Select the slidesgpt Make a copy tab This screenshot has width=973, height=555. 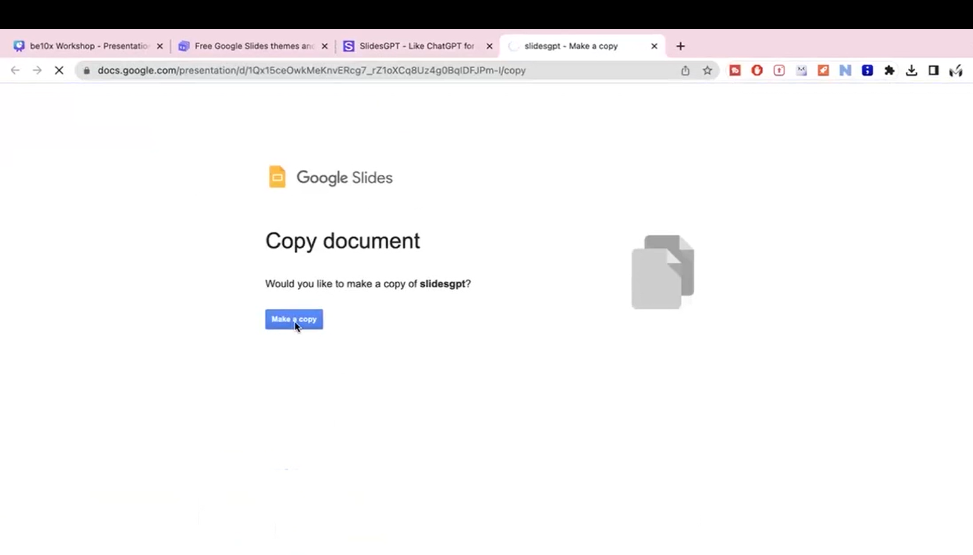[x=582, y=46]
